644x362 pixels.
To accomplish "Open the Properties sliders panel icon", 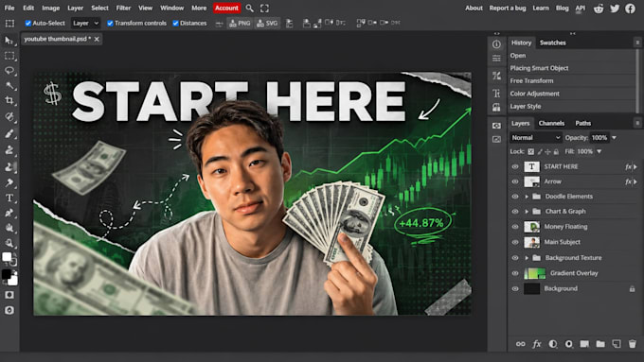I will [x=496, y=59].
